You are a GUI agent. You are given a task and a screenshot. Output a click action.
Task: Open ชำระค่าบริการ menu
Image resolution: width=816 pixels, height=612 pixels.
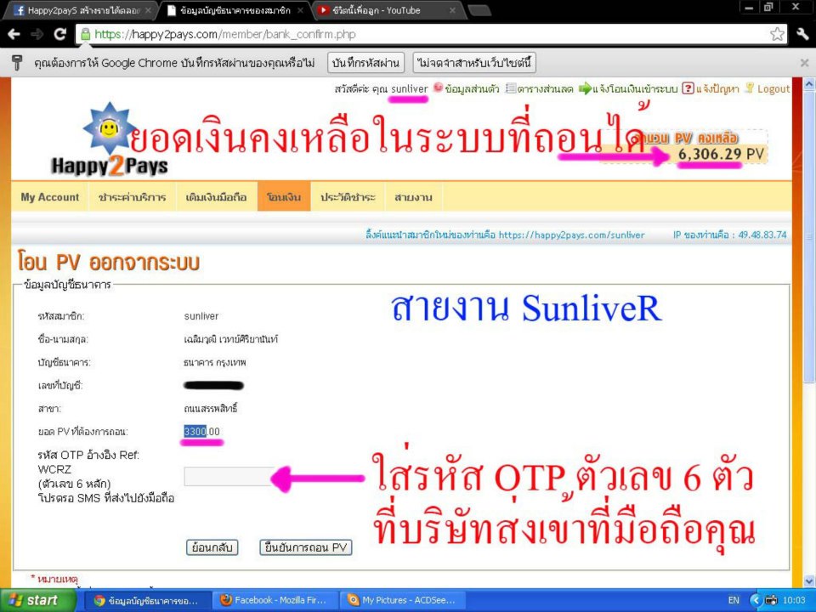133,197
